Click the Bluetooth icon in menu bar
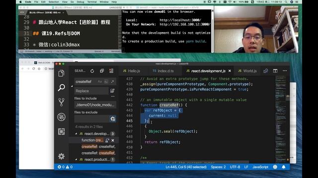The height and width of the screenshot is (178, 318). 220,2
